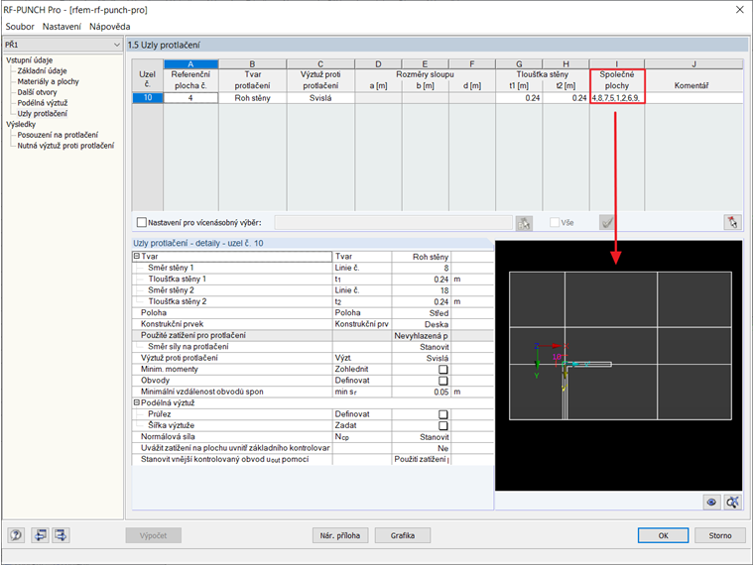Screen dimensions: 754x565
Task: Click the Grafika button
Action: point(403,535)
